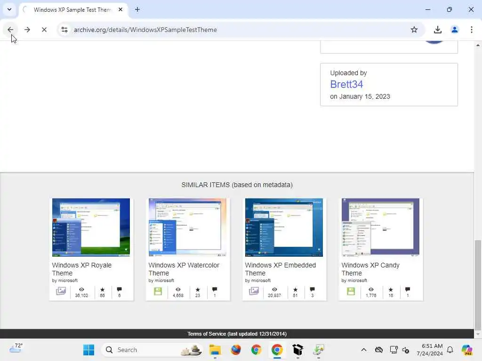482x361 pixels.
Task: Click Windows XP Candy Theme title
Action: [x=370, y=269]
